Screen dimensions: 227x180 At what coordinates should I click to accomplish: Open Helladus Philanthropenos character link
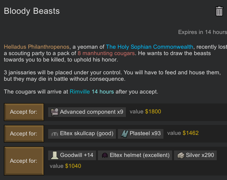[x=37, y=47]
